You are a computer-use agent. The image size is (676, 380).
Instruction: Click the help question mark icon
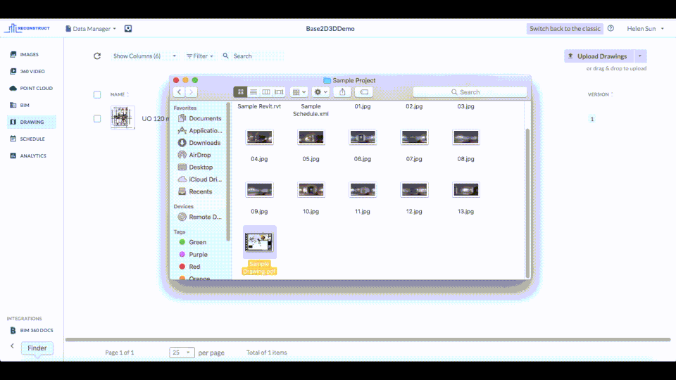[611, 28]
